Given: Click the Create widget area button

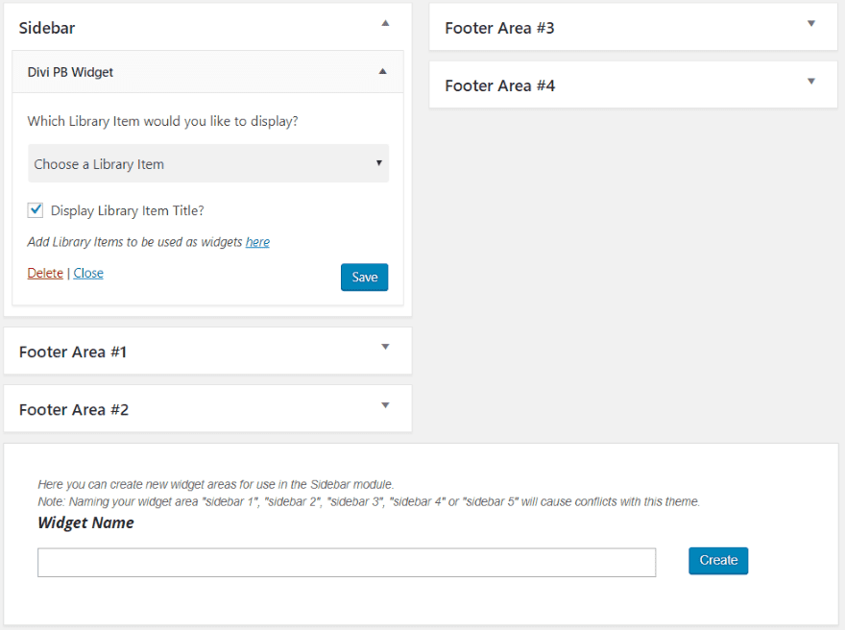Looking at the screenshot, I should pos(717,560).
